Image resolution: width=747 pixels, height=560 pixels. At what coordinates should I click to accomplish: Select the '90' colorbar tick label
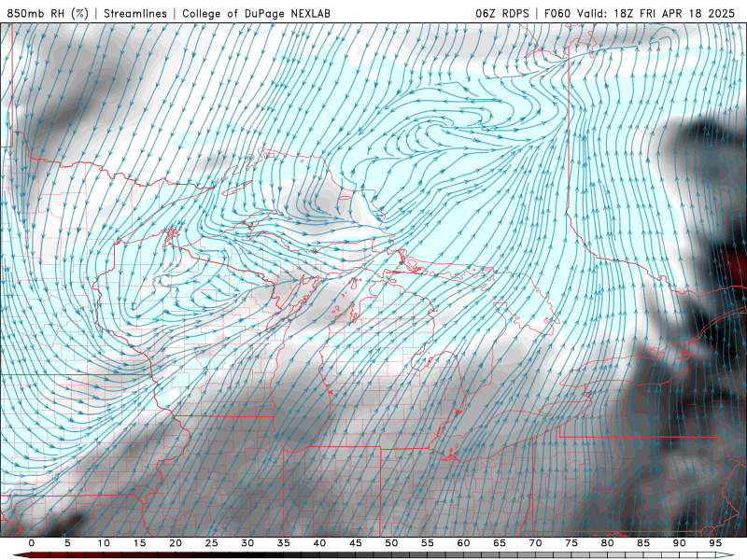[680, 543]
